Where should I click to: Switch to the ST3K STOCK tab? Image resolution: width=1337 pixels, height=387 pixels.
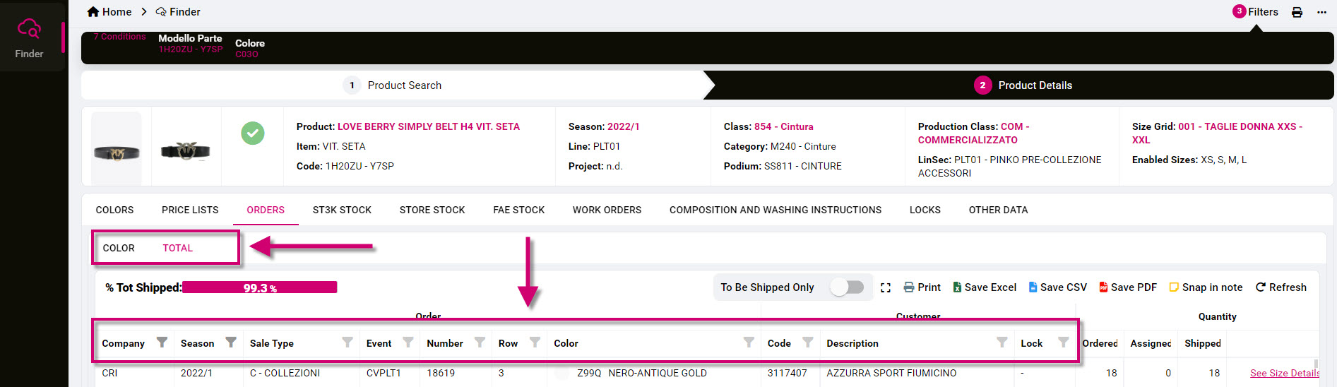[342, 210]
